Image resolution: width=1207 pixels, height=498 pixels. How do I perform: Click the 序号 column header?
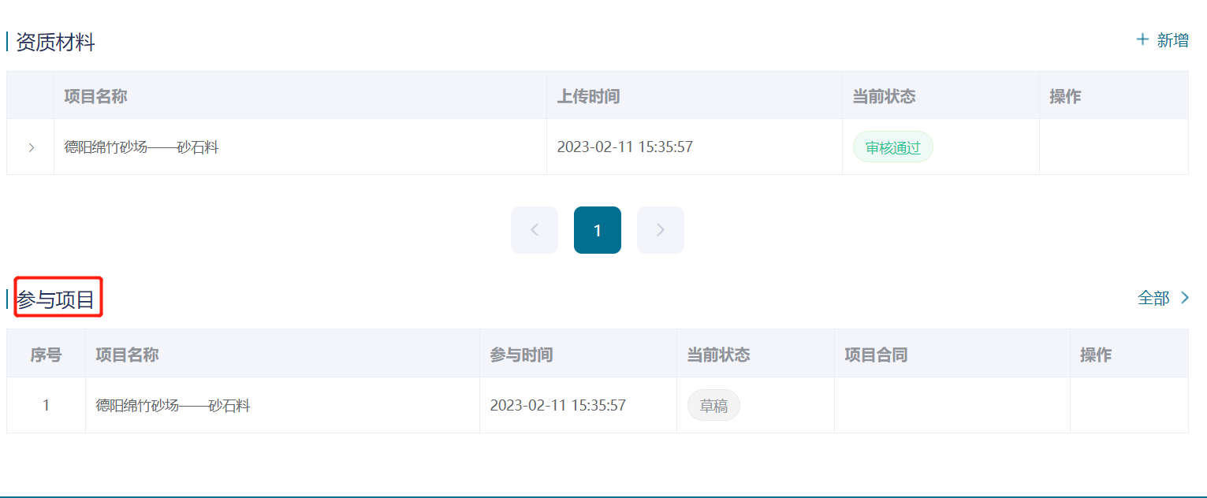click(46, 355)
